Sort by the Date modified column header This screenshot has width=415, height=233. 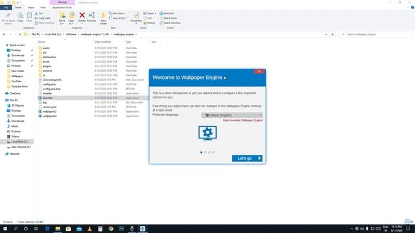(x=102, y=41)
